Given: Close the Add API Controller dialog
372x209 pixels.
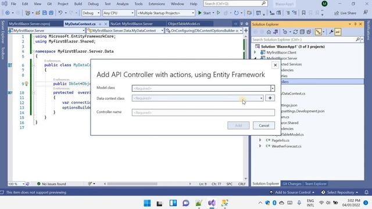Looking at the screenshot, I should point(275,65).
